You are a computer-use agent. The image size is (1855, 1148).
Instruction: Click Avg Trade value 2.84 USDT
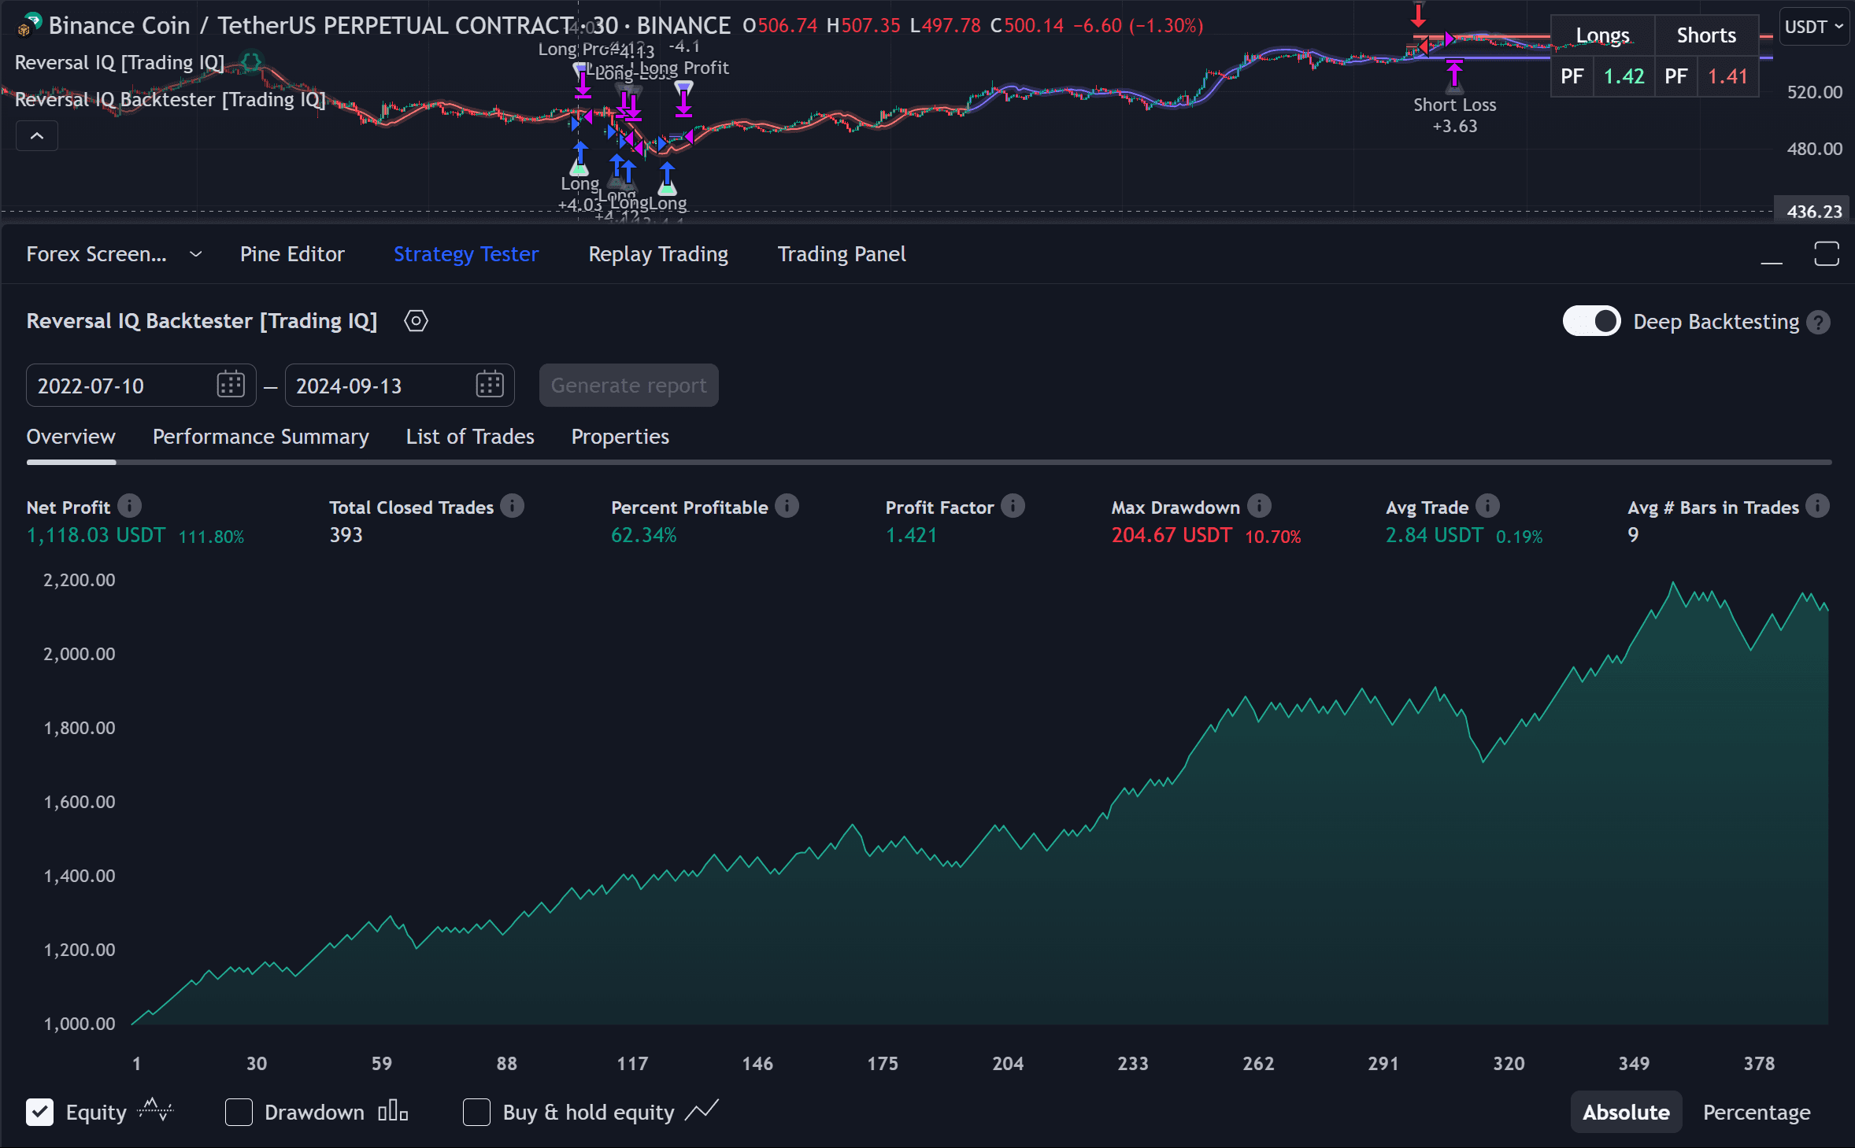point(1434,535)
